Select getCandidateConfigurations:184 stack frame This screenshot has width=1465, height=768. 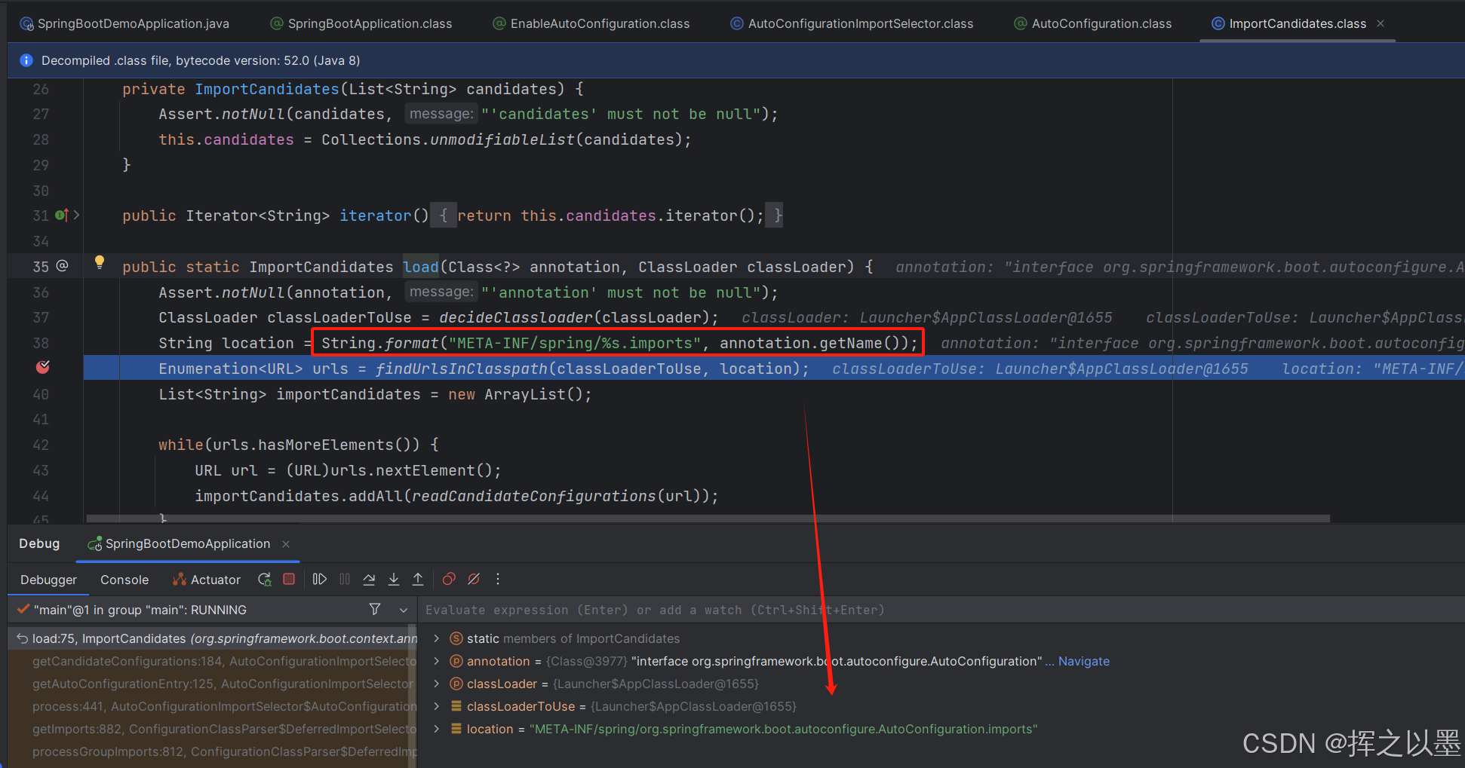click(212, 661)
